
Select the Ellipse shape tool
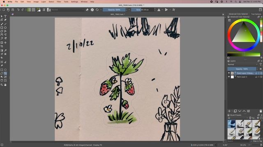tap(5, 28)
